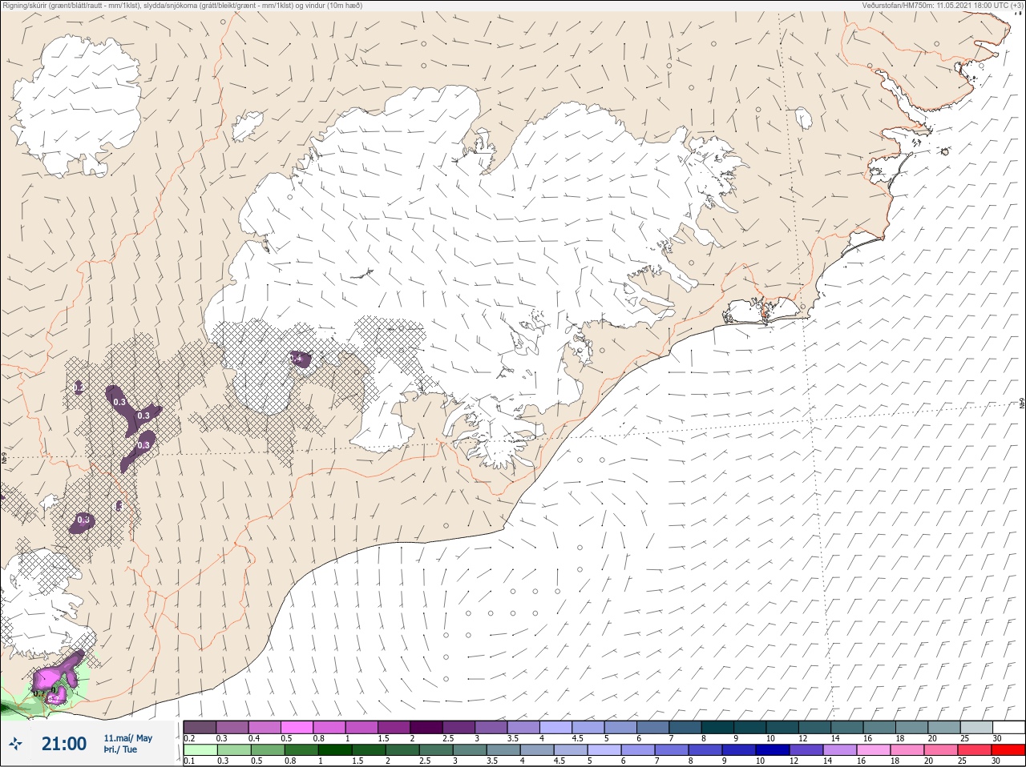Select the bright red 30 rain legend swatch

point(1008,750)
